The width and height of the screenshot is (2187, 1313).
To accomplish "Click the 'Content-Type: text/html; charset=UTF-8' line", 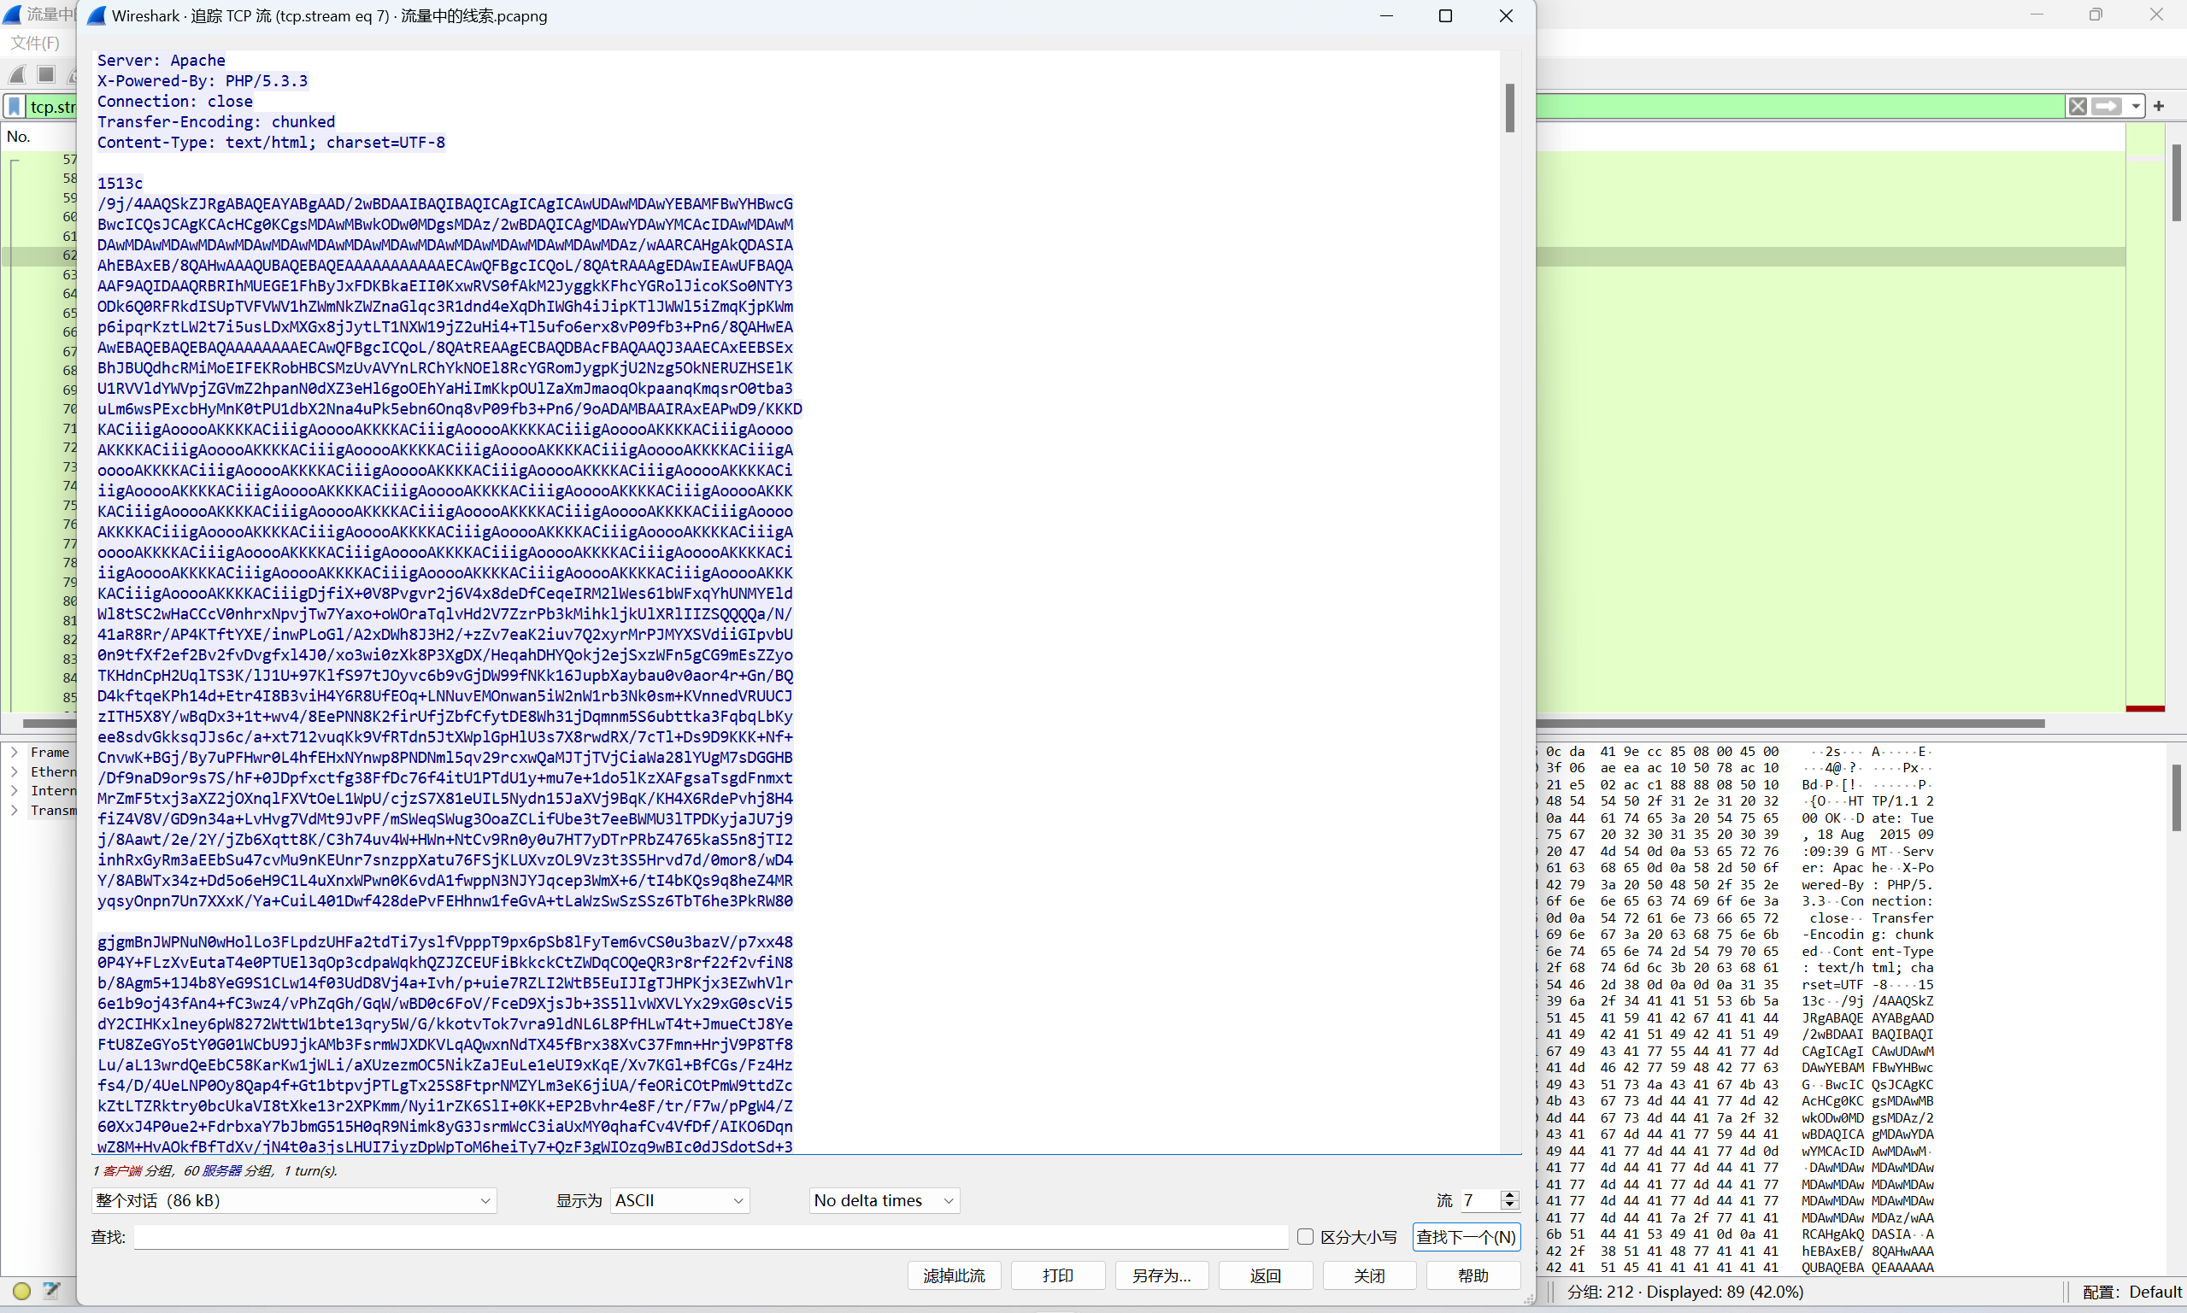I will coord(271,143).
